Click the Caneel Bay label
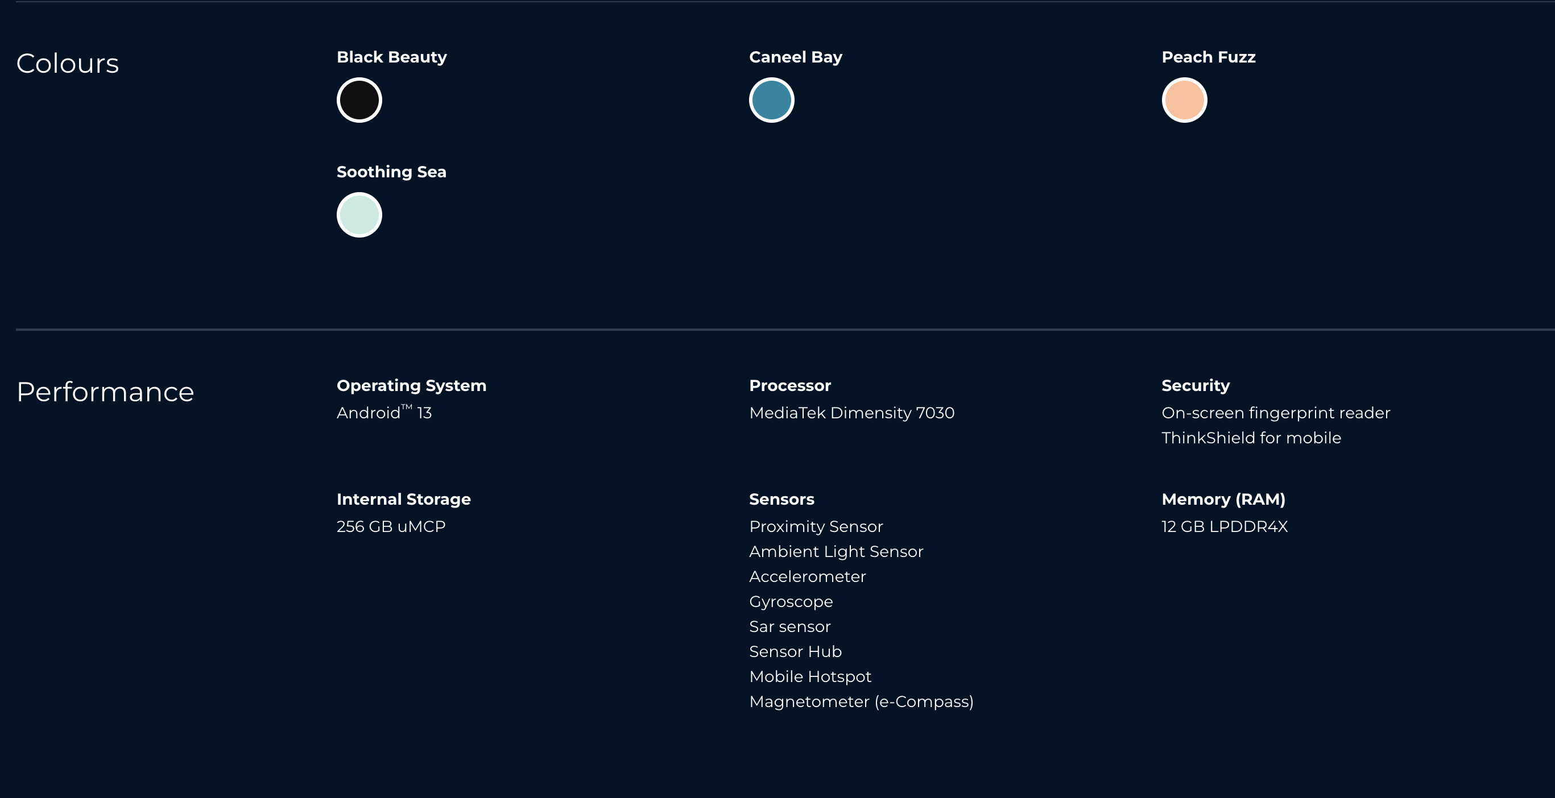The width and height of the screenshot is (1555, 798). 796,57
